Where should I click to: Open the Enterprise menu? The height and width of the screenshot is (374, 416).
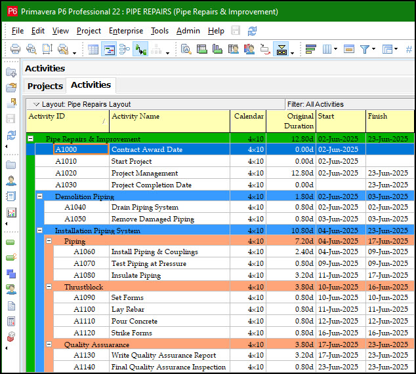[x=126, y=31]
